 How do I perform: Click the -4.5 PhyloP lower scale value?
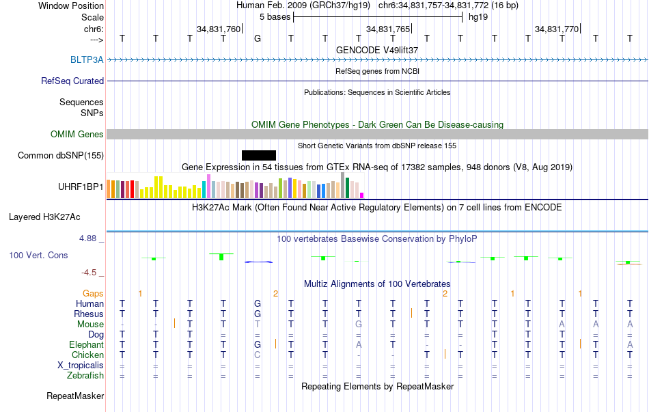point(89,272)
